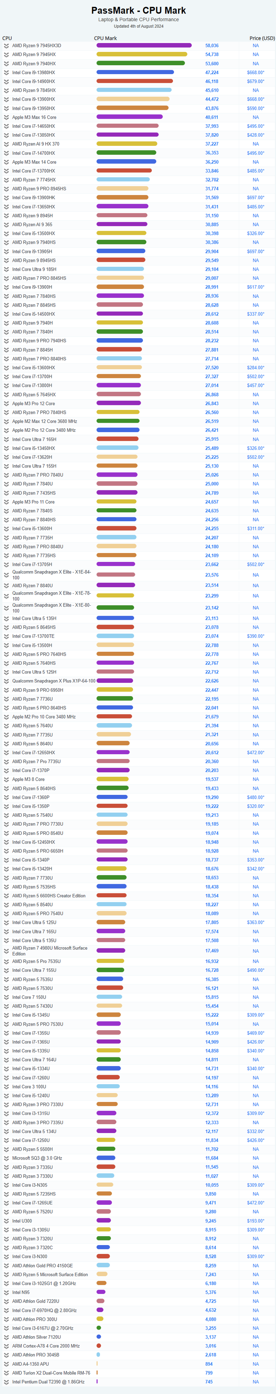Viewport: 276px width, 1394px height.
Task: Expand the Apple M3 Pro 12 Core row
Action: coord(7,404)
